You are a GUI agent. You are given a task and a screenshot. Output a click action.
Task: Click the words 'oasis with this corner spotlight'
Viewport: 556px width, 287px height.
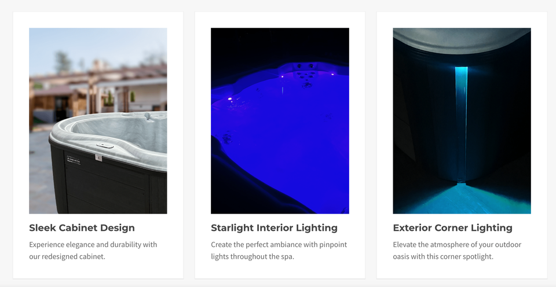pos(443,256)
